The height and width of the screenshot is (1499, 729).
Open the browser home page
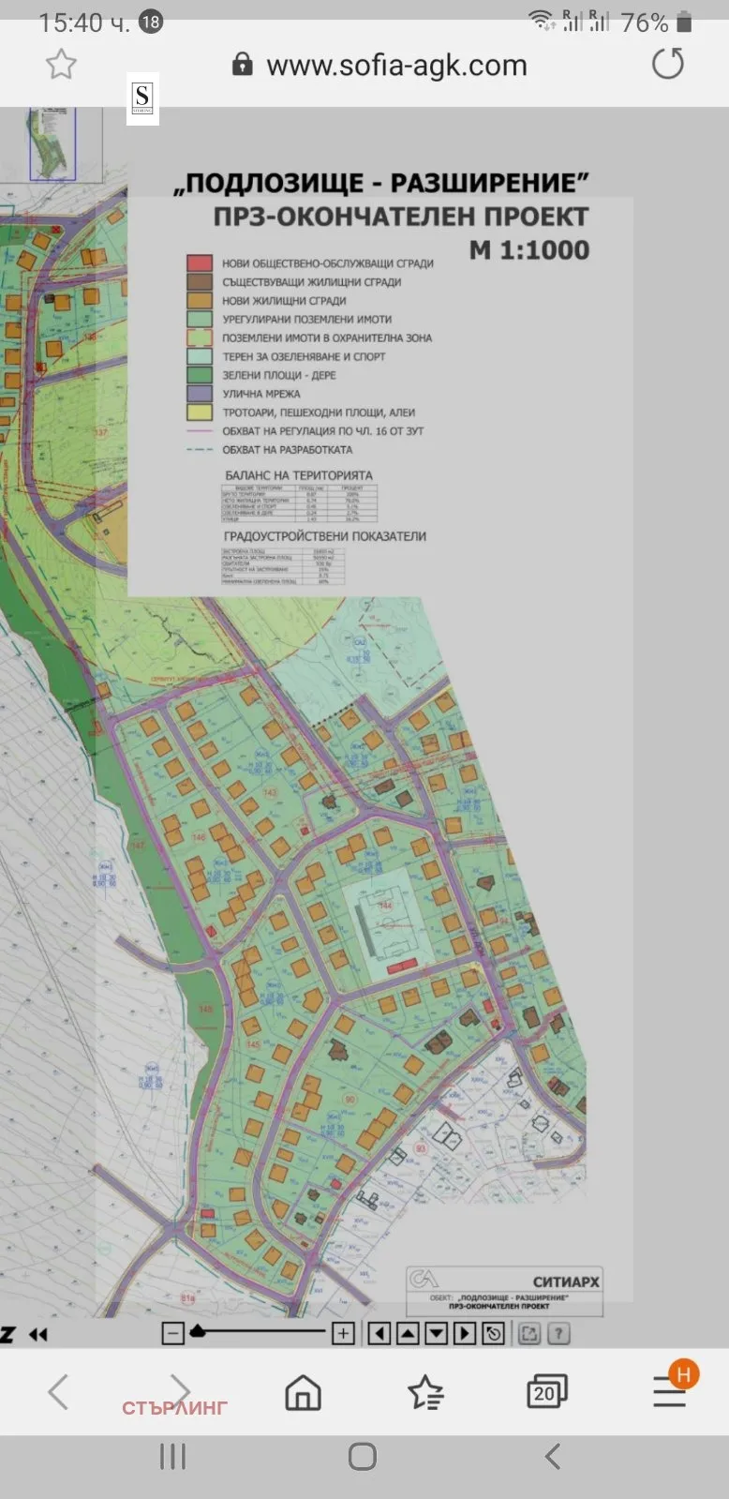303,1392
